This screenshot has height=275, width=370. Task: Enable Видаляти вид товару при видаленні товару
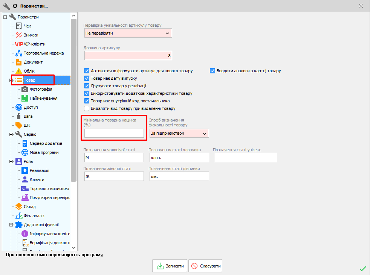coord(87,108)
